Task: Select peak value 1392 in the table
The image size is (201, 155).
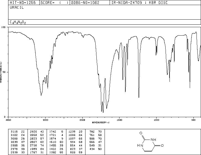Action: click(x=53, y=152)
